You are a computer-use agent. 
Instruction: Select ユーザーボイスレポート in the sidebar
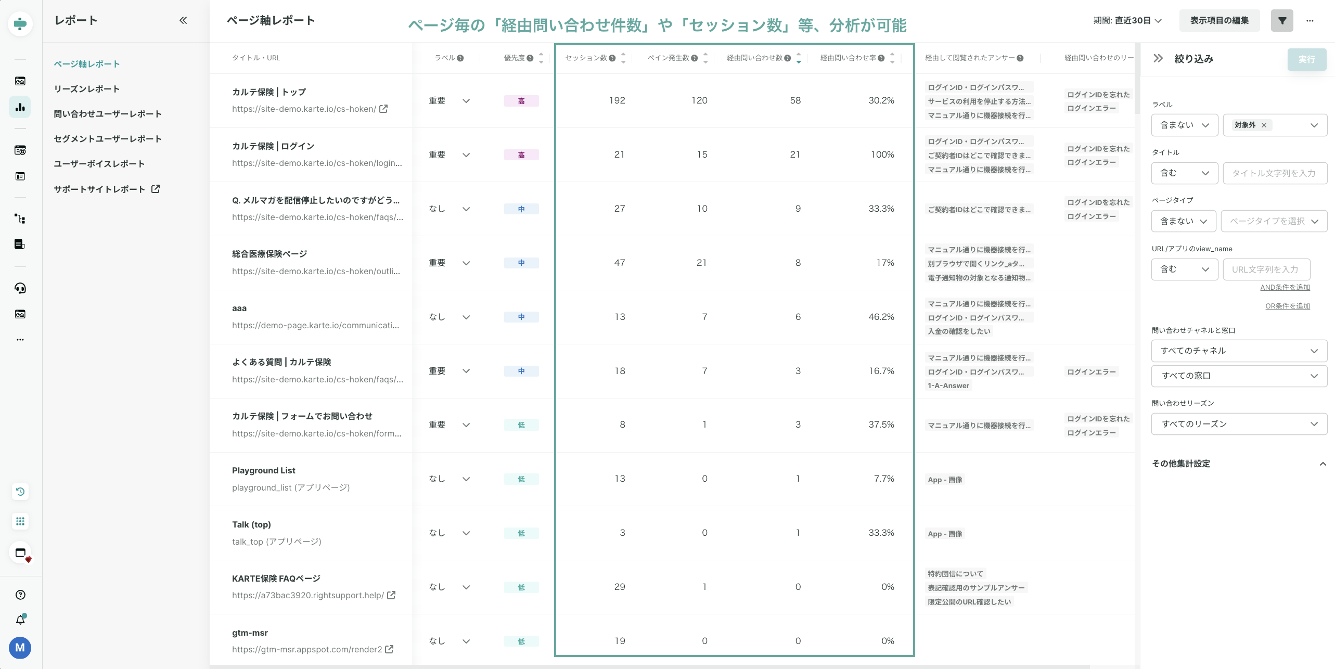[x=99, y=163]
